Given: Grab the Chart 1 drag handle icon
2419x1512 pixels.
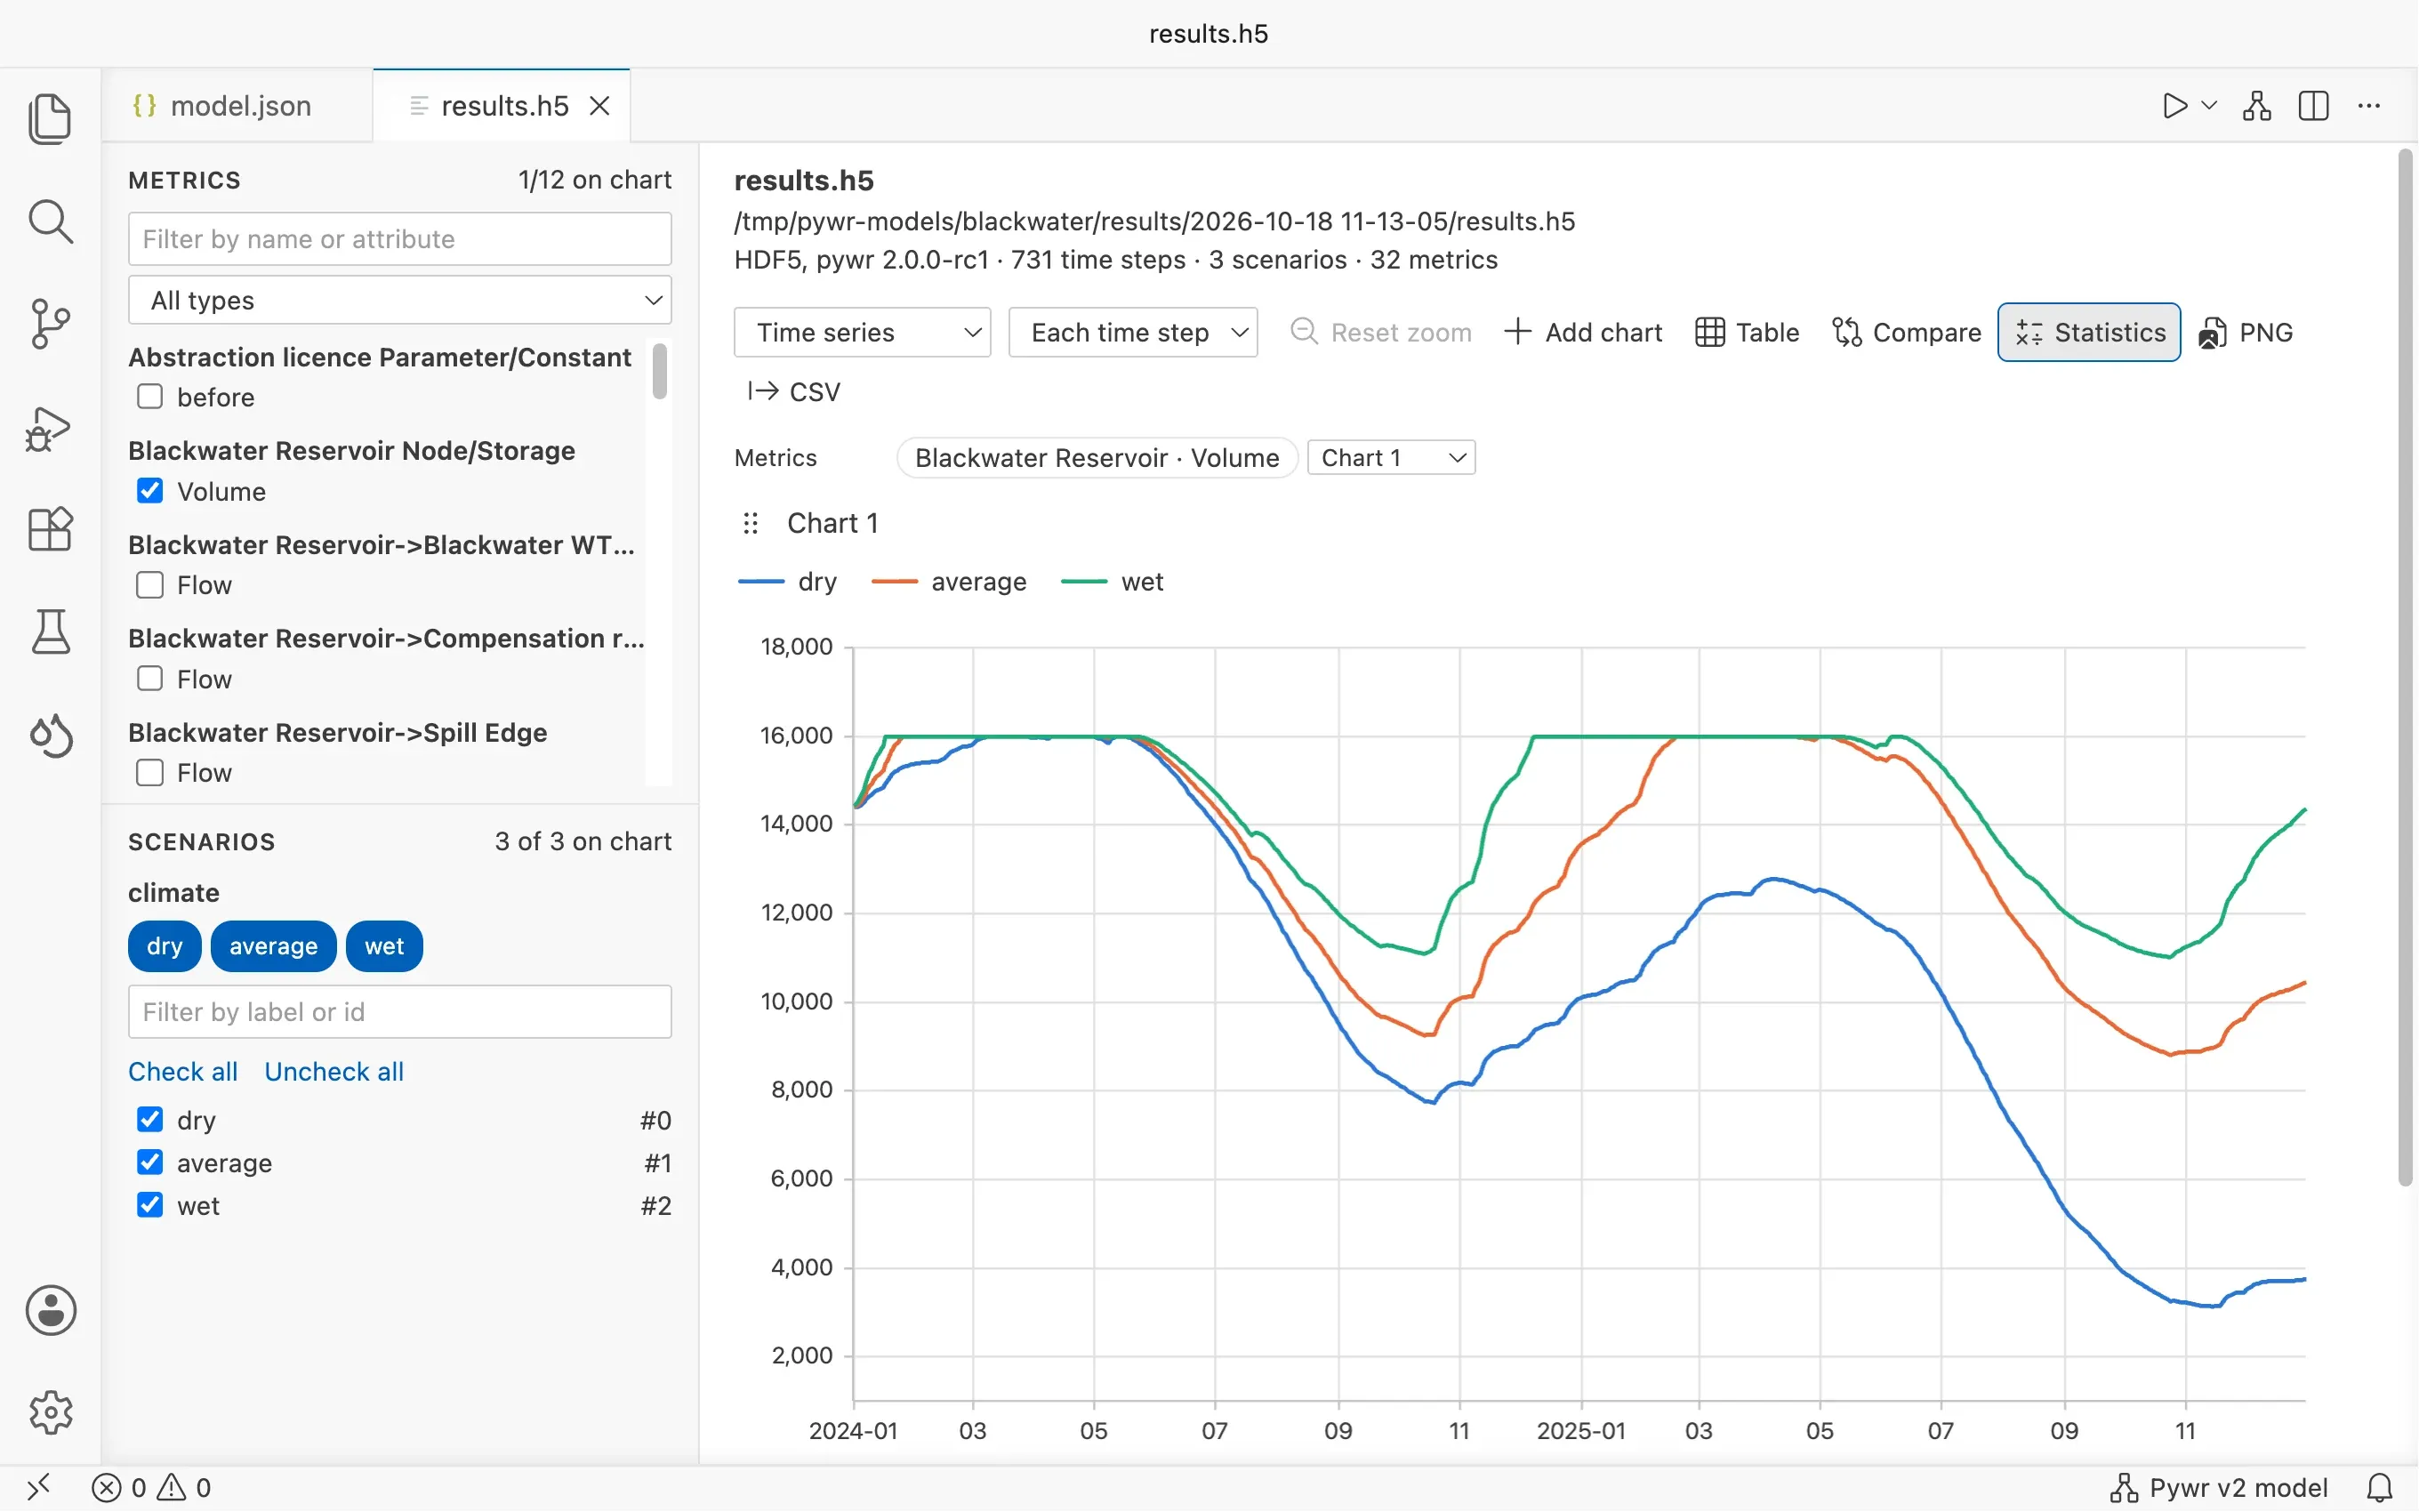Looking at the screenshot, I should (751, 523).
